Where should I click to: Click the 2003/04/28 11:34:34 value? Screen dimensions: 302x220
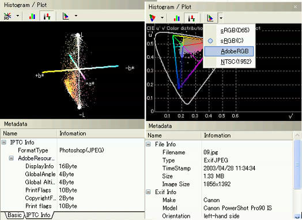pyautogui.click(x=229, y=168)
